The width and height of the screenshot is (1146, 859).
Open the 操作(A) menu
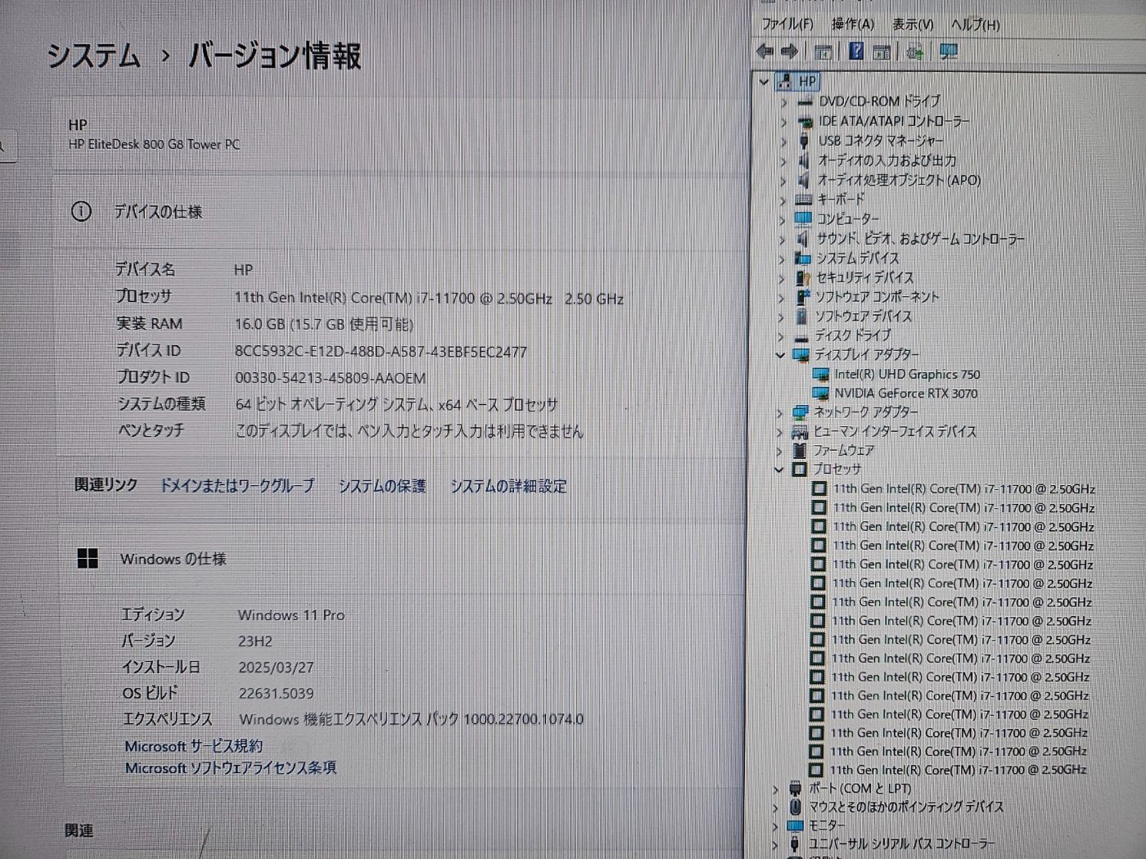852,25
